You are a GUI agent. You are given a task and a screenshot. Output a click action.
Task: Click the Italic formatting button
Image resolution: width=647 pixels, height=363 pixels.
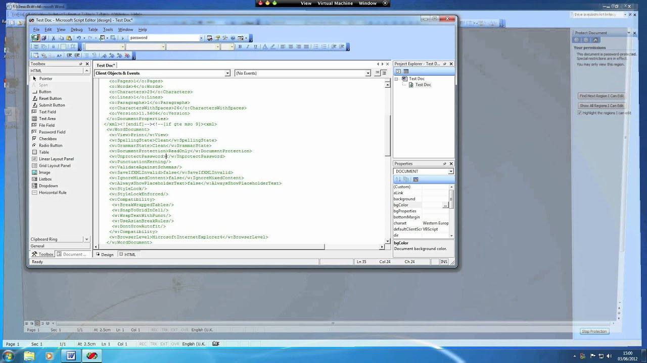tap(248, 46)
